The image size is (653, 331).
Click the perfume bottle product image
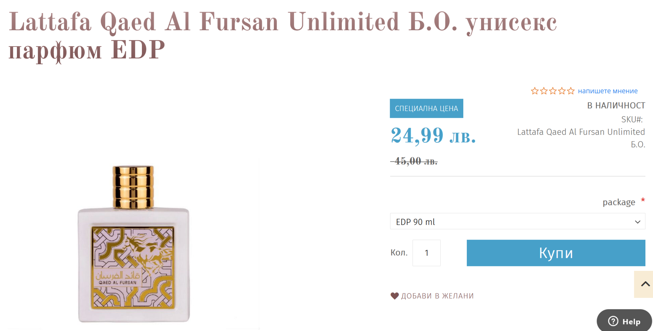point(134,244)
